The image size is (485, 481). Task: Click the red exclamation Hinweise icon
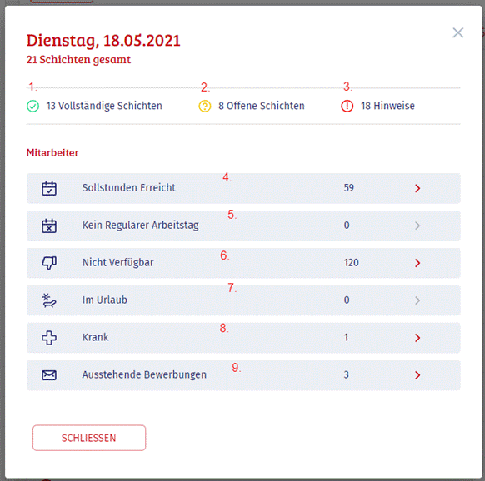click(x=347, y=106)
